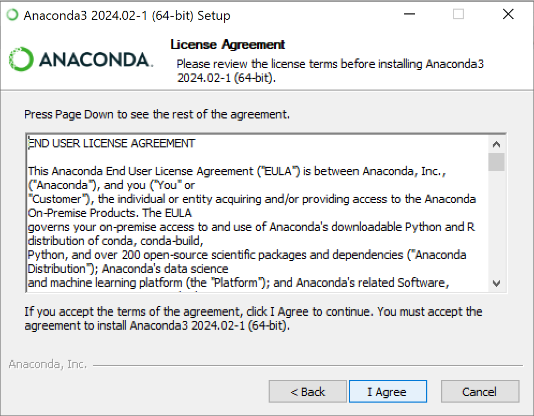
Task: Minimize the Anaconda3 Setup window
Action: pos(409,15)
